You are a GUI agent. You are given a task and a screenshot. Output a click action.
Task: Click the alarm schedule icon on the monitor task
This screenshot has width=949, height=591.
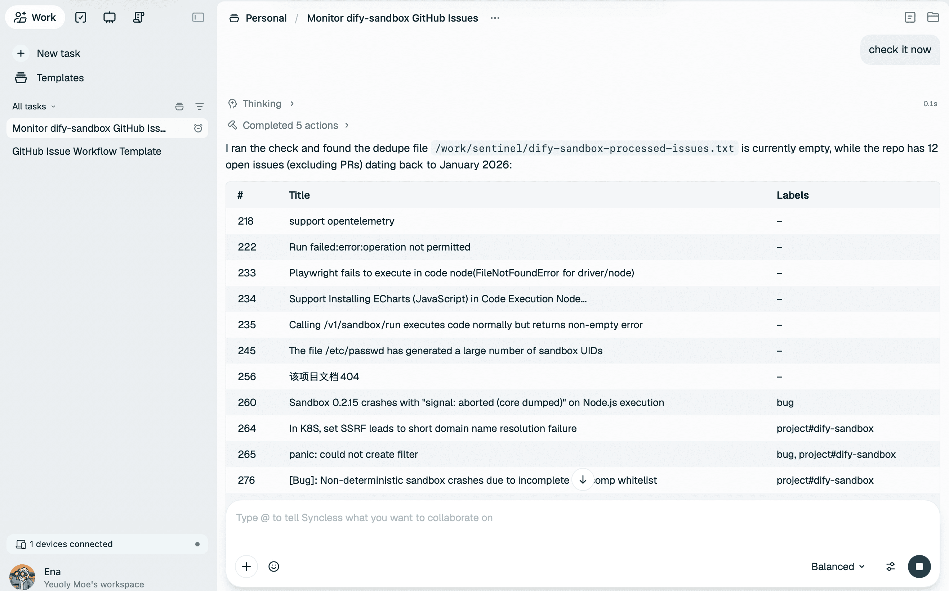pos(198,128)
